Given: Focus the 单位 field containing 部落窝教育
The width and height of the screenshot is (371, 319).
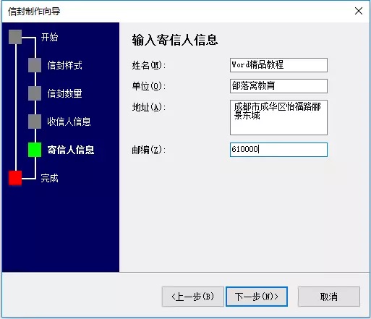Looking at the screenshot, I should (x=278, y=86).
